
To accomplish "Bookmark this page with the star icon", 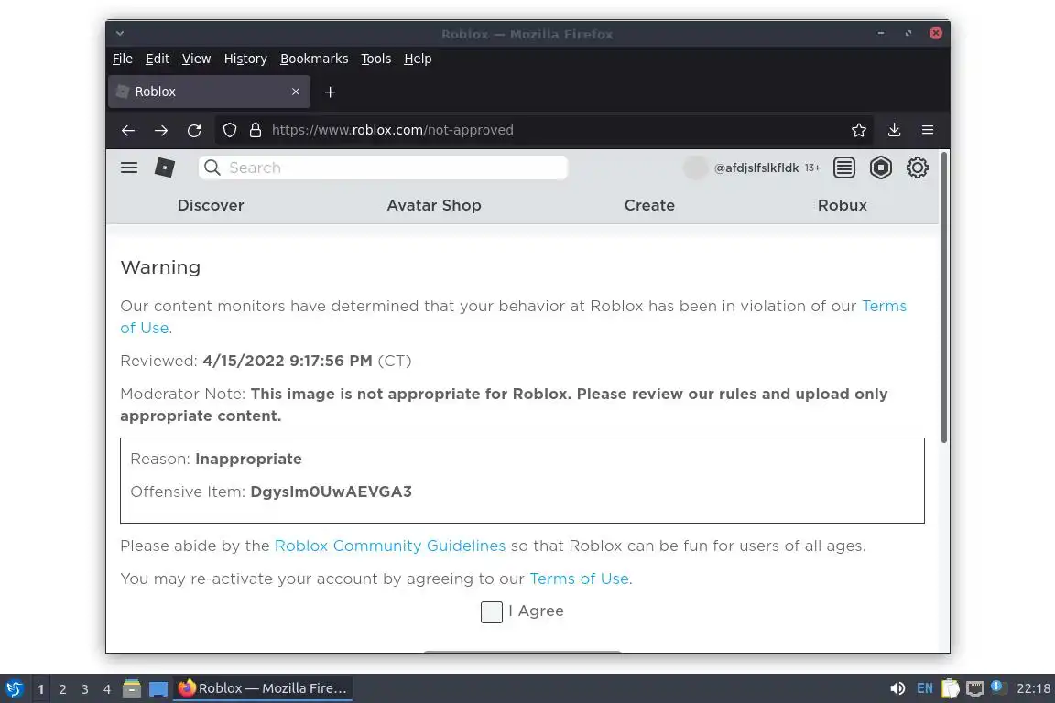I will (x=858, y=130).
